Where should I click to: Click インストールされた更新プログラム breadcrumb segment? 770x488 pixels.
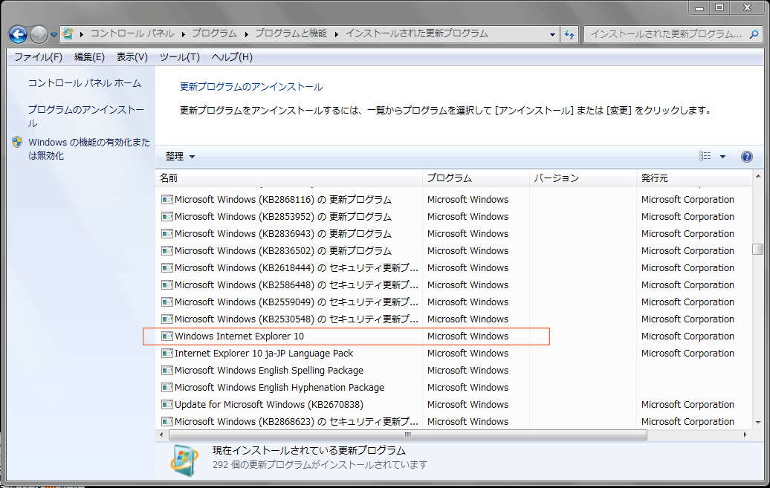[417, 34]
